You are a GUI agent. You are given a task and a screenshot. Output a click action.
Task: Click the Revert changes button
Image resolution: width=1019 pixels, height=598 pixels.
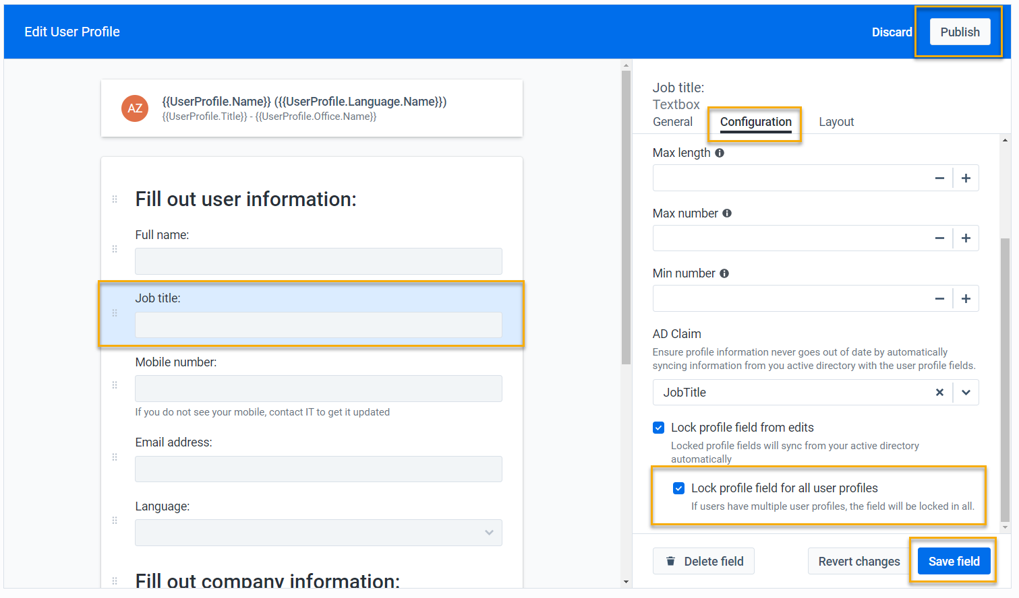click(859, 562)
